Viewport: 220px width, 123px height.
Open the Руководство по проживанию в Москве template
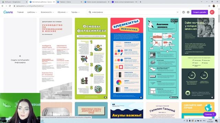coord(56,58)
